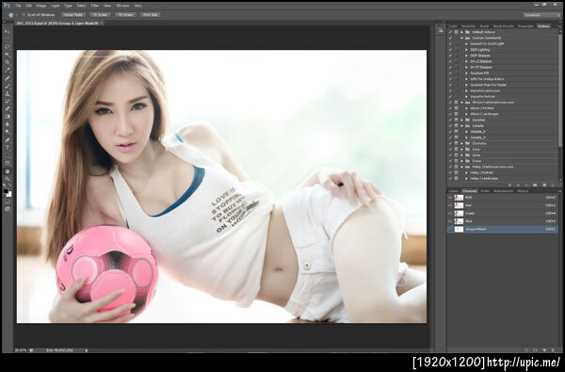Viewport: 565px width, 372px height.
Task: Select the Crop tool
Action: 8,62
